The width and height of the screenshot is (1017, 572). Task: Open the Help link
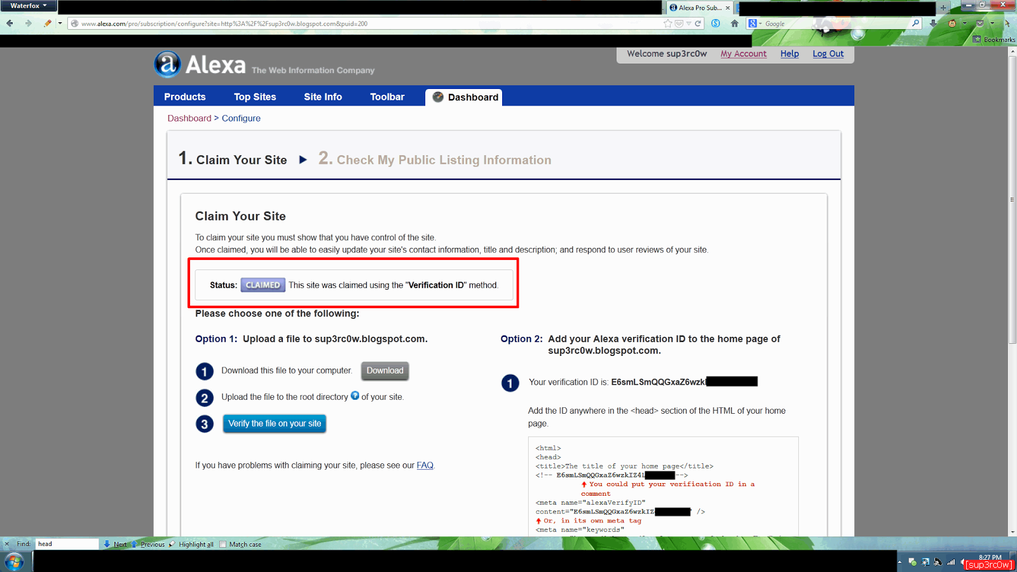click(789, 54)
